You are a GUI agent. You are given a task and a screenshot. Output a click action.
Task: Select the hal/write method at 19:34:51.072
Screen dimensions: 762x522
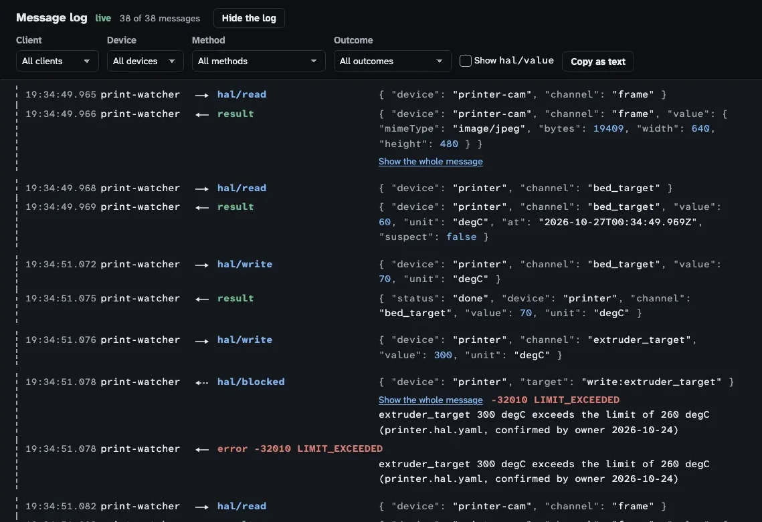[x=244, y=264]
